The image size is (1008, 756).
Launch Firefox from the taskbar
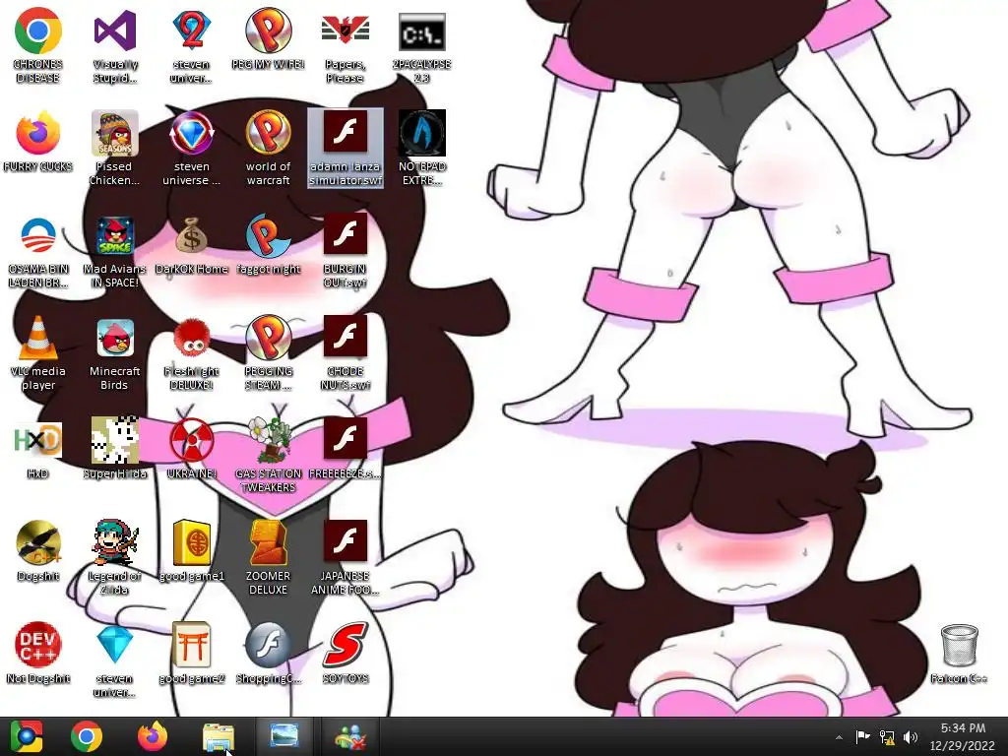click(153, 736)
